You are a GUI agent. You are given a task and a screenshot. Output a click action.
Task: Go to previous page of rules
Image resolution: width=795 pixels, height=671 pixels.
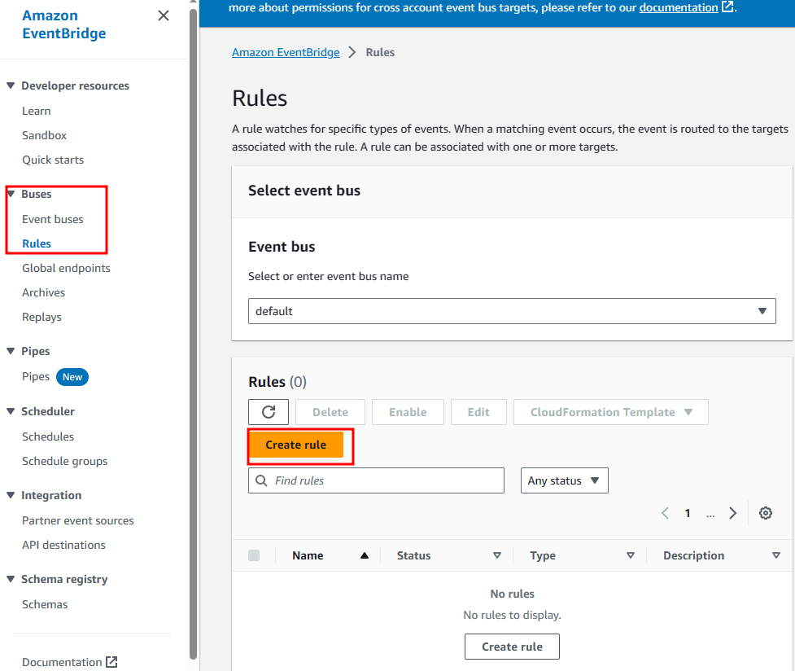pyautogui.click(x=665, y=513)
